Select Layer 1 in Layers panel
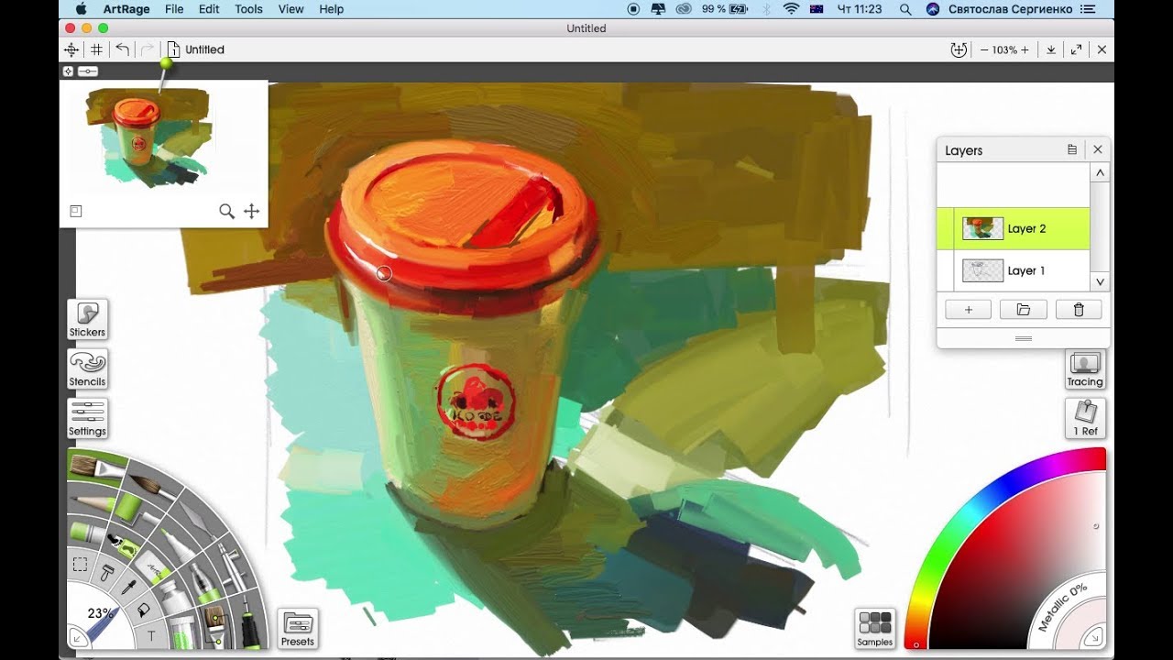Image resolution: width=1173 pixels, height=660 pixels. [1013, 270]
